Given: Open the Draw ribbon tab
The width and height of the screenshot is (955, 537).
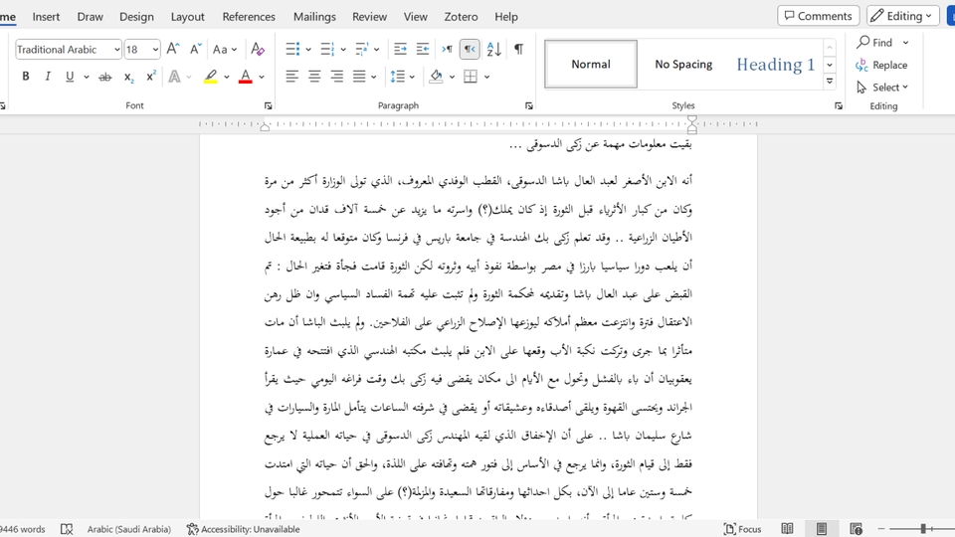Looking at the screenshot, I should tap(91, 17).
